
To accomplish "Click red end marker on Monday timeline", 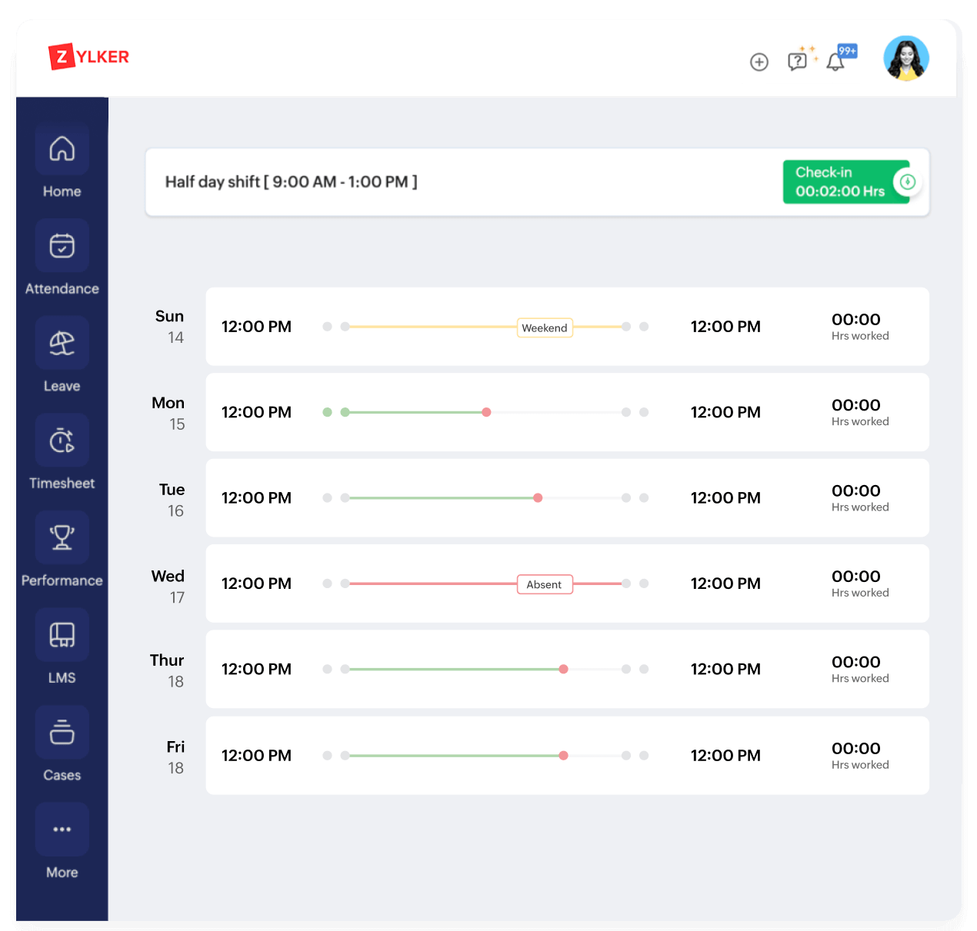I will pos(486,412).
